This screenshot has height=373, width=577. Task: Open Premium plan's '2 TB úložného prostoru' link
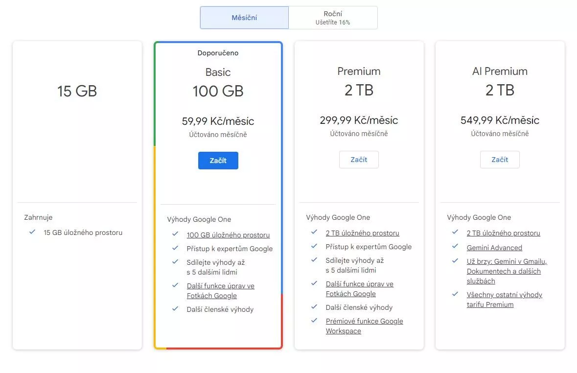363,233
